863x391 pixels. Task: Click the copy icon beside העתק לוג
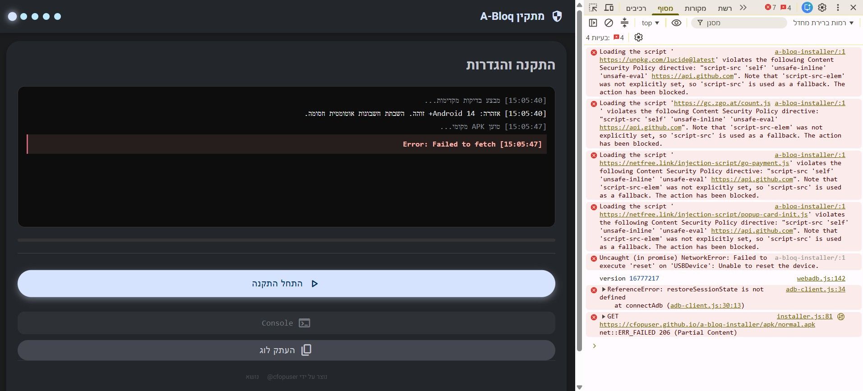click(306, 350)
